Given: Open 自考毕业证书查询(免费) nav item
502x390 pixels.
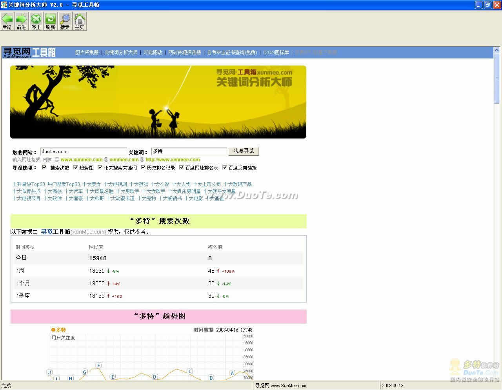Looking at the screenshot, I should [x=232, y=52].
